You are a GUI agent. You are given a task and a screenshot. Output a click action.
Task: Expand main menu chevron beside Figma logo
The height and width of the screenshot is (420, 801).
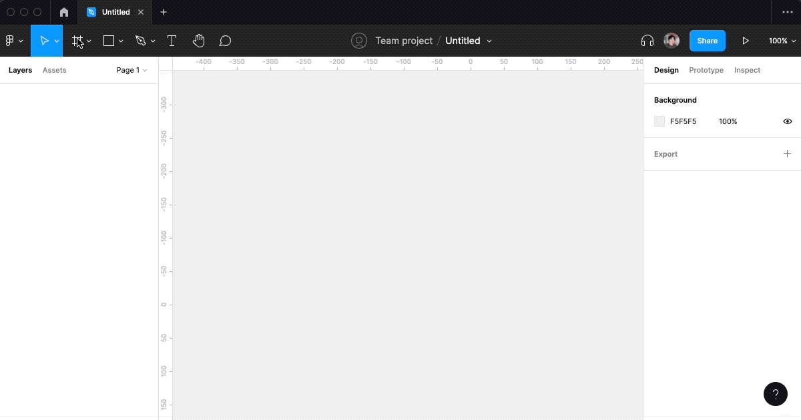[x=21, y=41]
